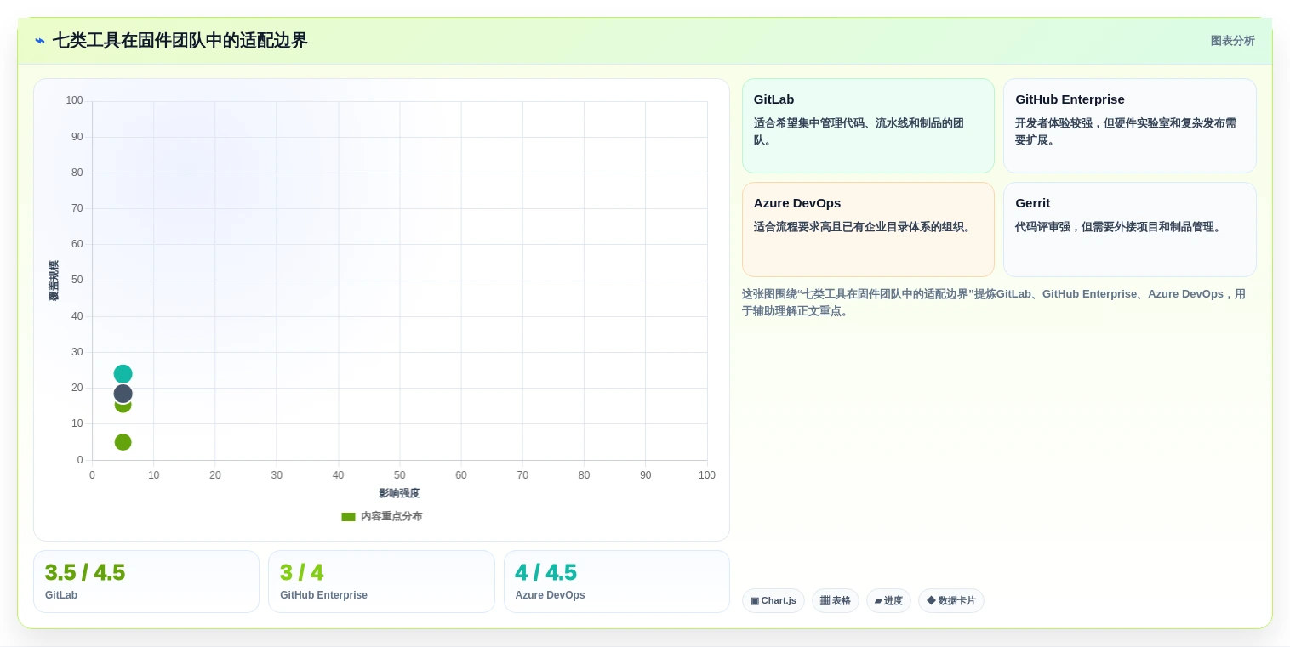Click the 覆盖规模 y-axis title
The width and height of the screenshot is (1290, 647).
tap(54, 281)
